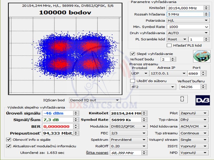This screenshot has height=160, width=214.
Task: Enable the Uložiť do súboru checkbox
Action: click(x=132, y=81)
